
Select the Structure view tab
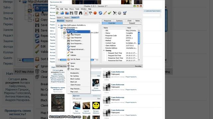pos(61,20)
